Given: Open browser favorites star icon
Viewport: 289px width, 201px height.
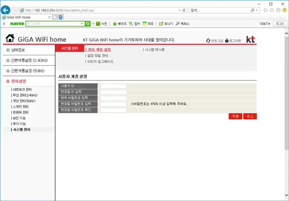Looking at the screenshot, I should point(272,10).
